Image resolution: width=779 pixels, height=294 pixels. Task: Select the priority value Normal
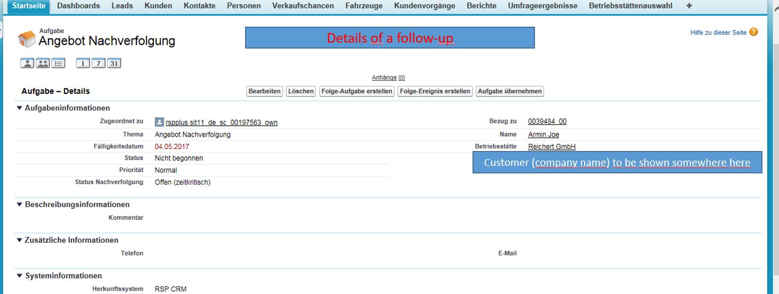(166, 171)
